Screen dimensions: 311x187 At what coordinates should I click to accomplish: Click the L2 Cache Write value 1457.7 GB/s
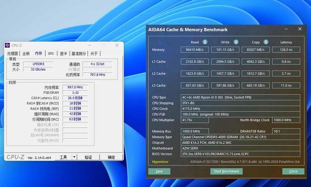[225, 74]
